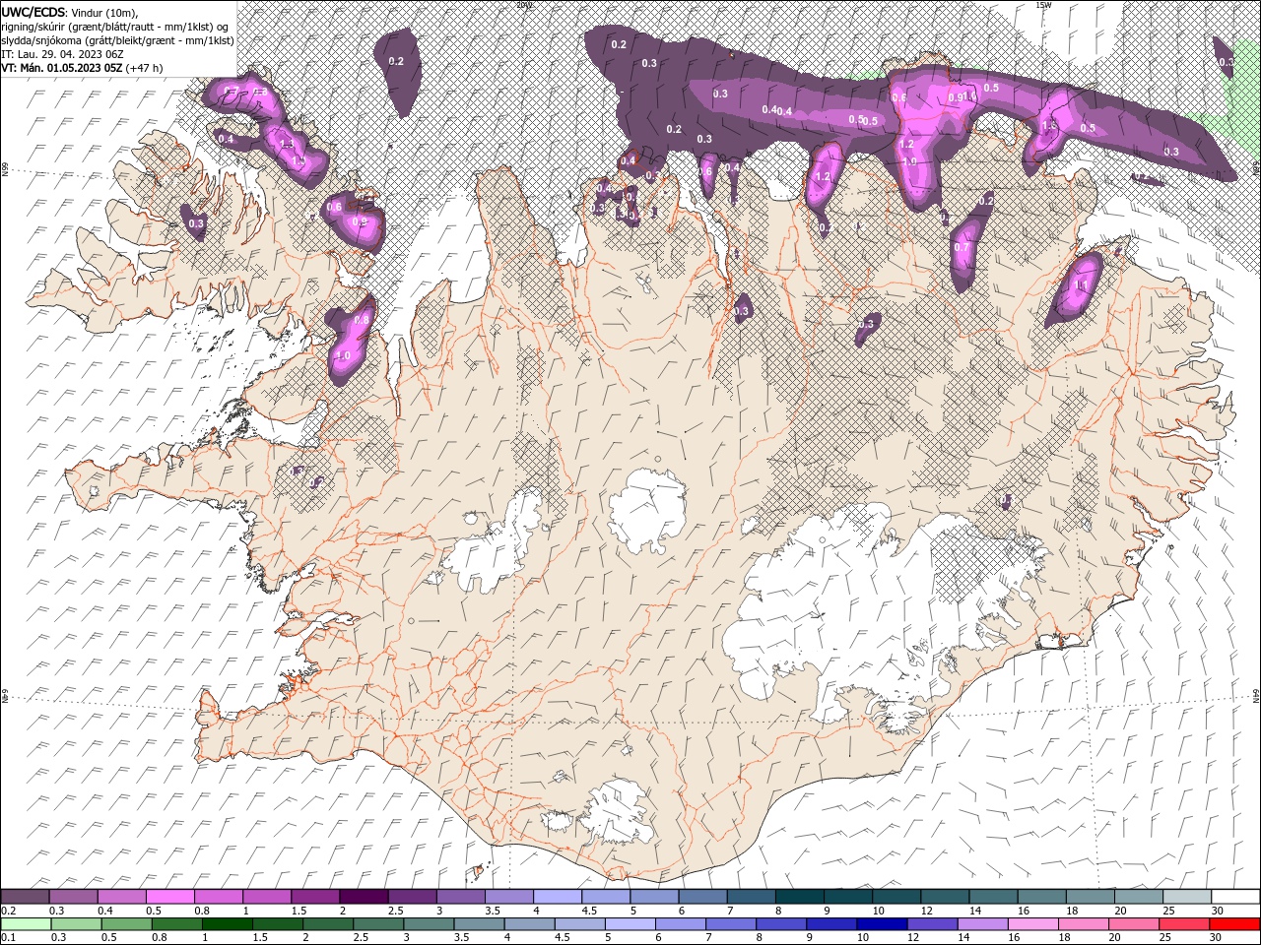This screenshot has width=1261, height=945.
Task: Click the 'VT: Mán. 01.05.2023 05Z (+47 h)' line
Action: pos(82,68)
